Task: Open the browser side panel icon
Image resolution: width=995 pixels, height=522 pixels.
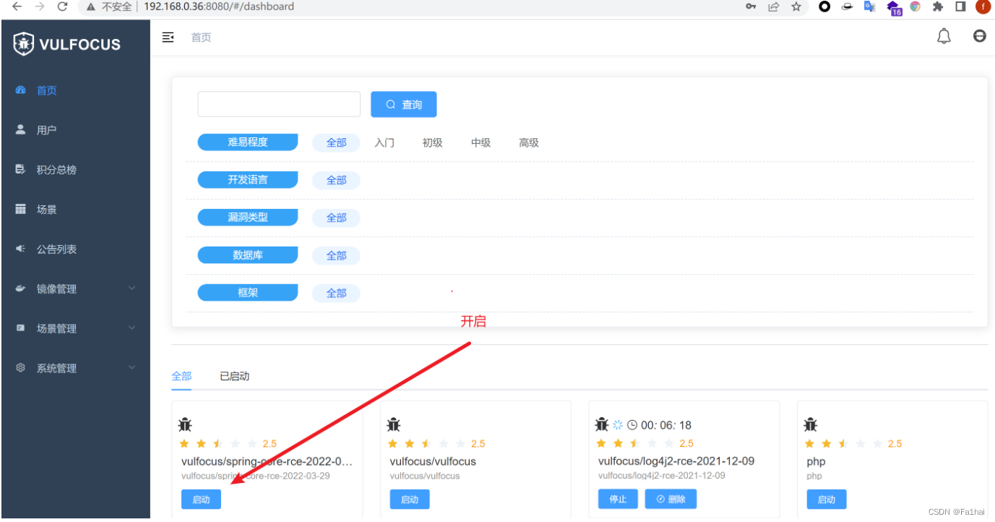Action: 960,7
